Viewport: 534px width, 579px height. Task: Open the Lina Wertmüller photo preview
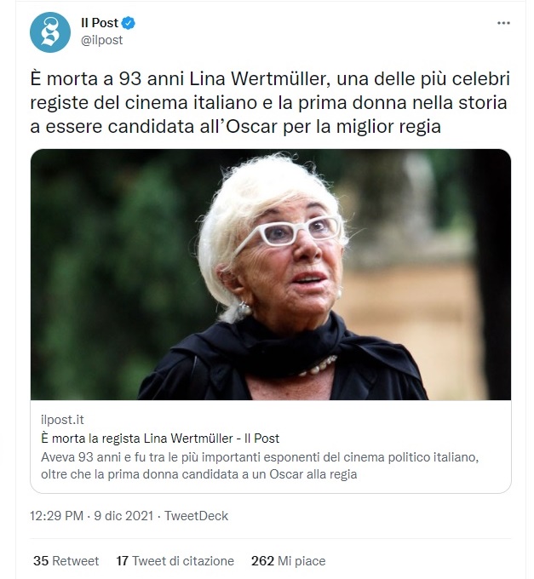[x=271, y=274]
